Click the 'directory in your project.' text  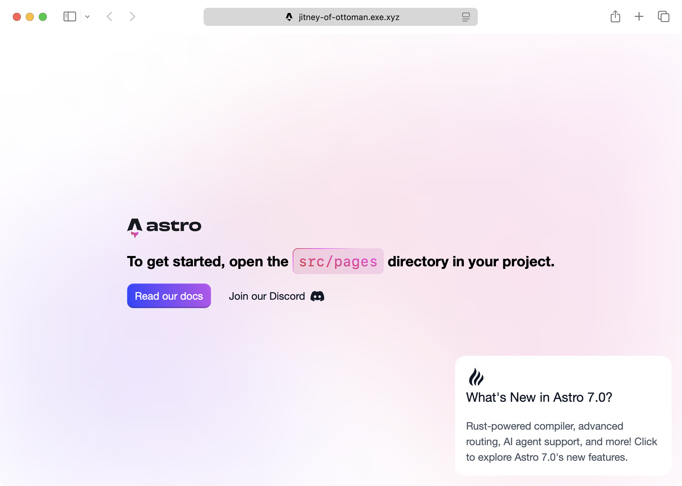point(471,261)
